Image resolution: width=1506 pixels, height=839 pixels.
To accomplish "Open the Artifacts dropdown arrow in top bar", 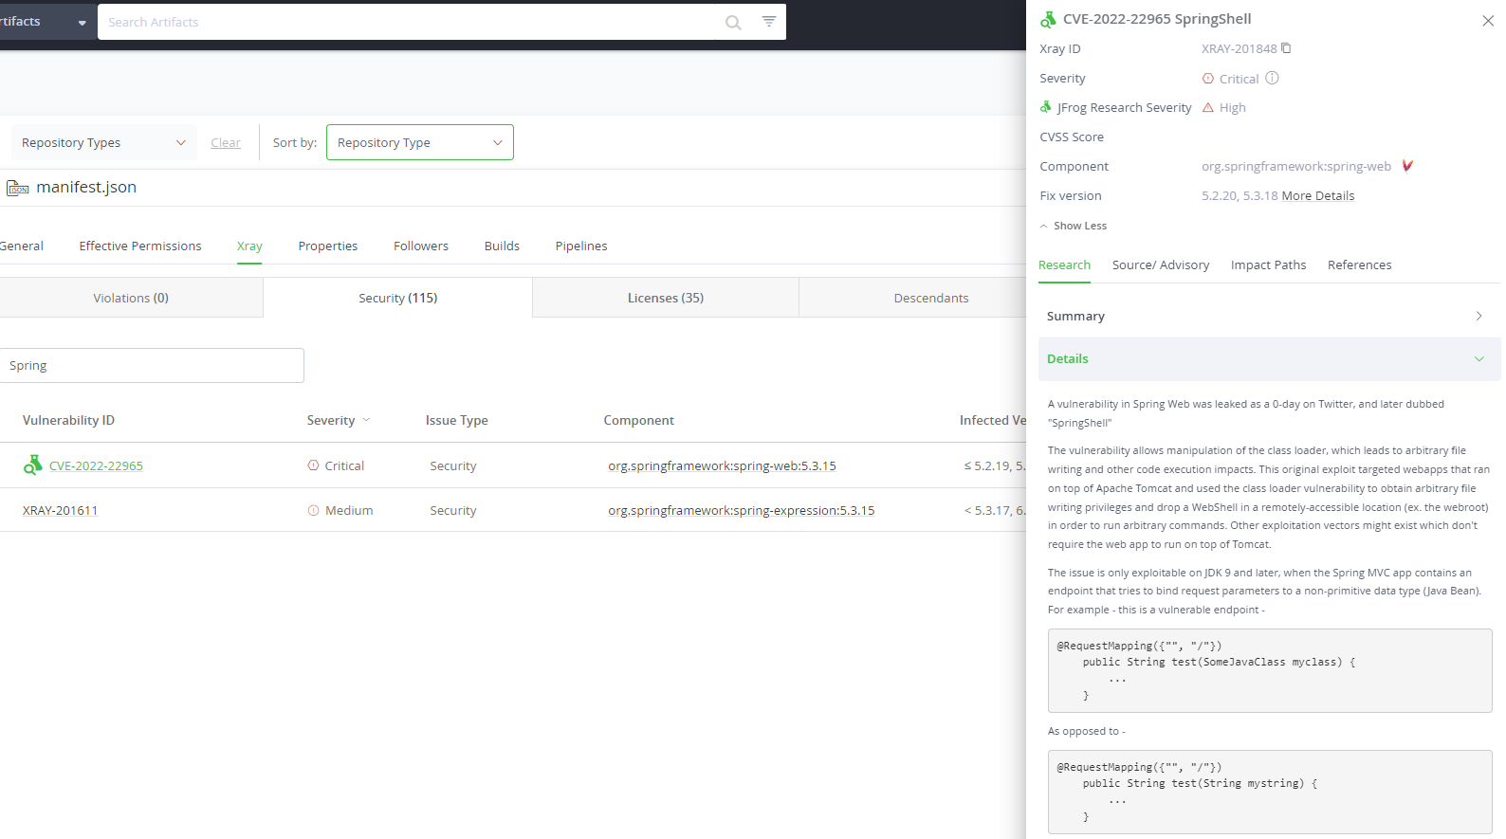I will (x=82, y=23).
